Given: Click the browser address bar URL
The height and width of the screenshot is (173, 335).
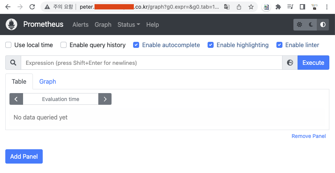Looking at the screenshot, I should (x=149, y=7).
